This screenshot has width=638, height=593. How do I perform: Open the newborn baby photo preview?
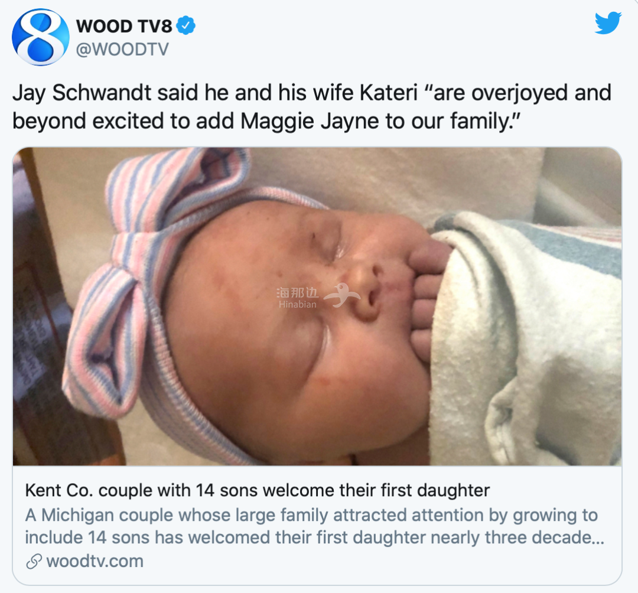317,307
